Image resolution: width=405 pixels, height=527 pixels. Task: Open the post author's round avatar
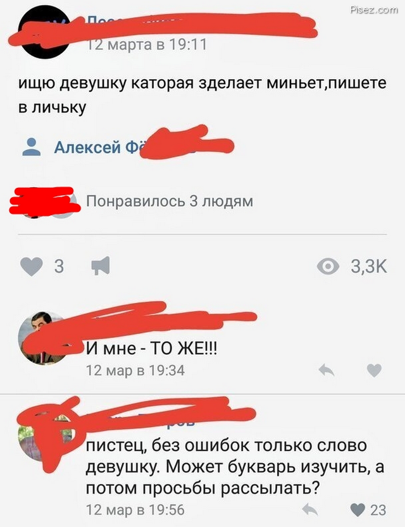pyautogui.click(x=45, y=33)
